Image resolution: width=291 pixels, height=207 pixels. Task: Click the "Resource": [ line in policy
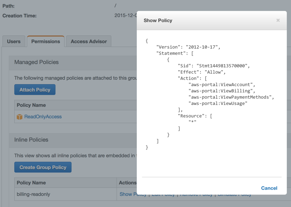[x=195, y=116]
